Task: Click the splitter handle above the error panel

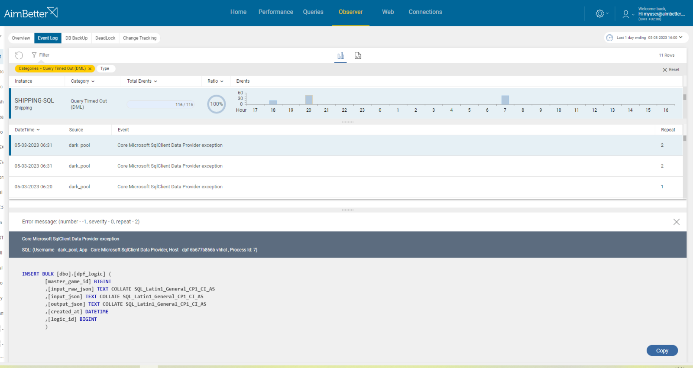Action: click(348, 210)
